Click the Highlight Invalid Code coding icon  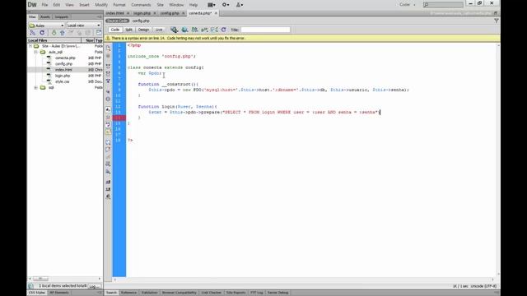coord(108,118)
